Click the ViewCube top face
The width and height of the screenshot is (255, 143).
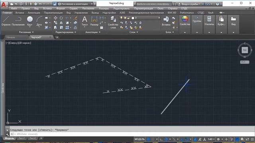(x=245, y=50)
